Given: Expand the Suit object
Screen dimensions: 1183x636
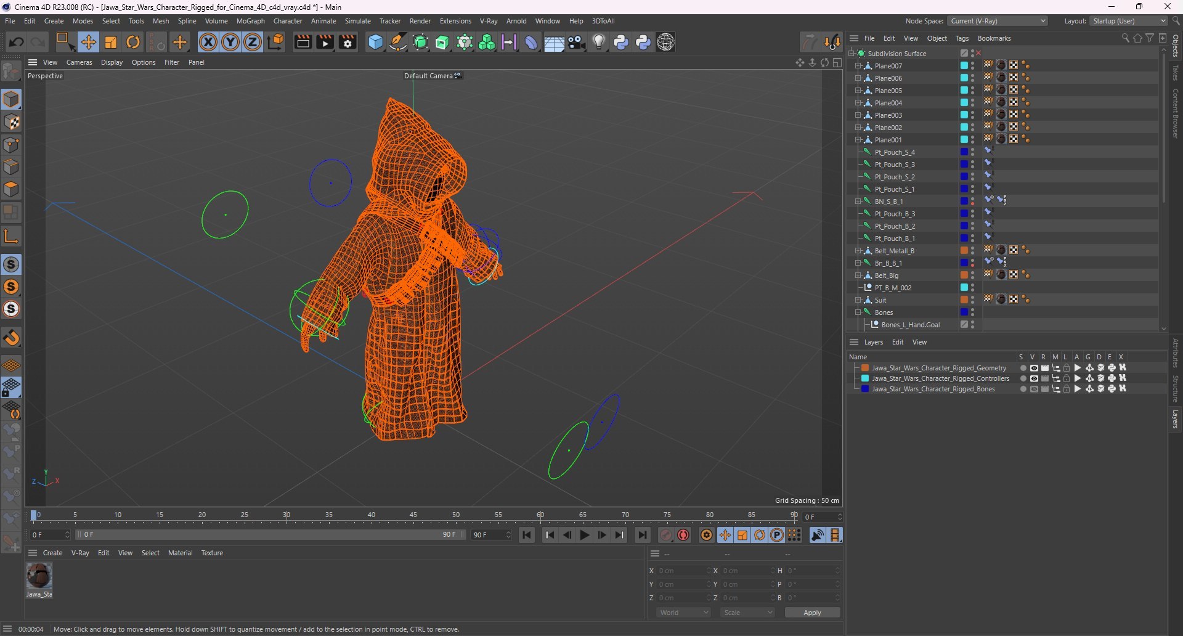Looking at the screenshot, I should coord(857,300).
